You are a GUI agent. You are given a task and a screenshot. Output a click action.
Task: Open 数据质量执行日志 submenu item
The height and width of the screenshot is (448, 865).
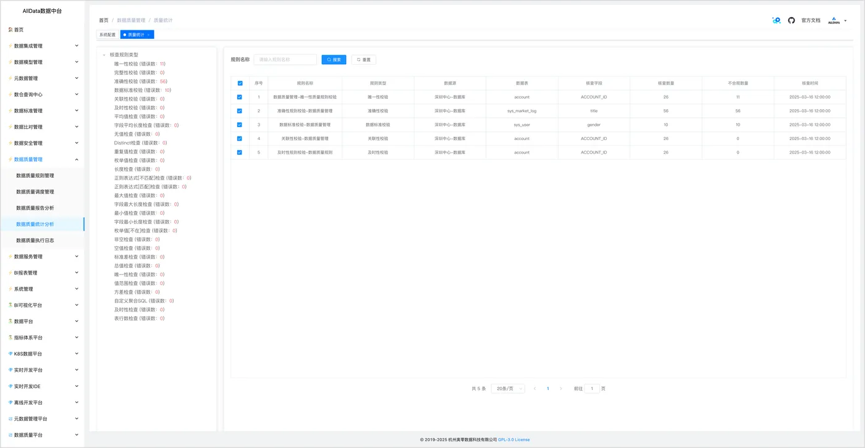tap(35, 240)
